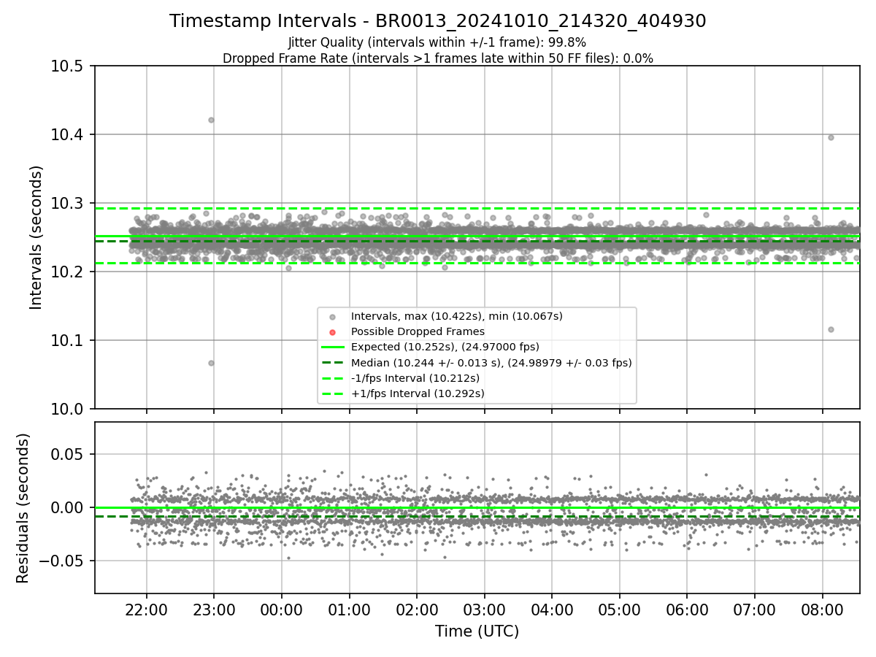The height and width of the screenshot is (657, 876).
Task: Click the dark green dashed line sample next to 'Median'
Action: [x=332, y=362]
